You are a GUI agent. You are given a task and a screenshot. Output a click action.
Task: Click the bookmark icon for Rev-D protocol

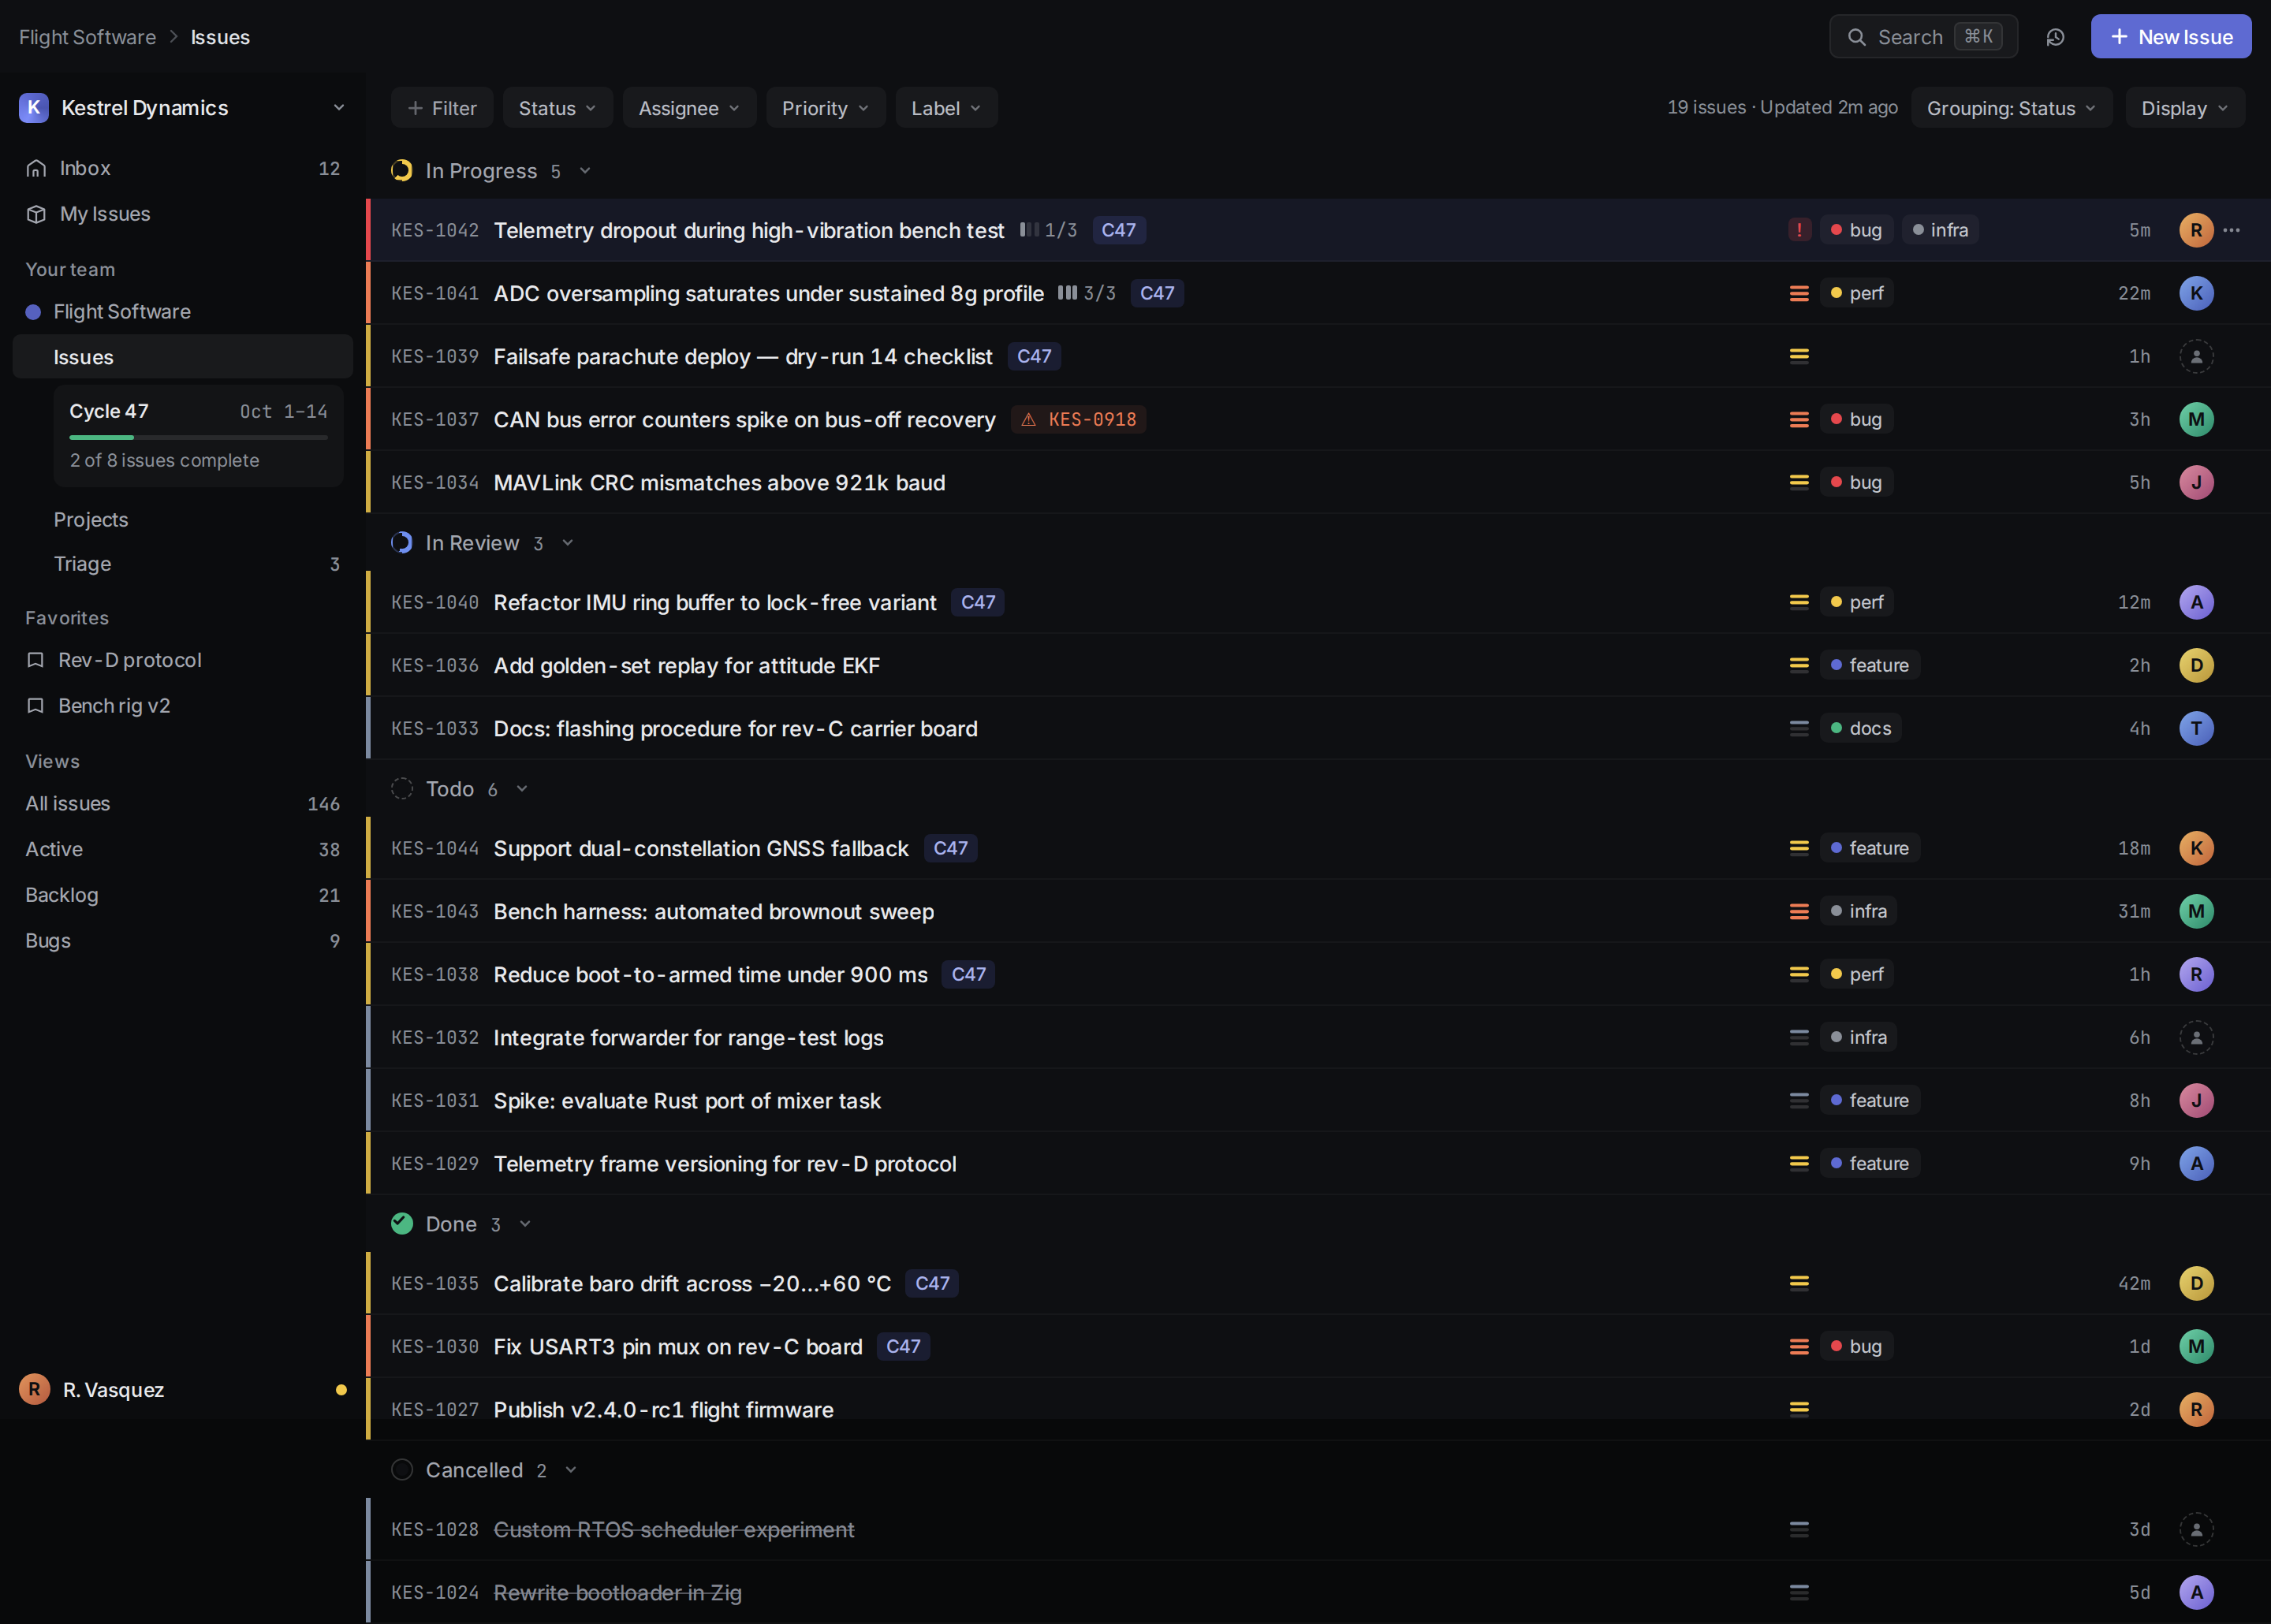coord(35,660)
